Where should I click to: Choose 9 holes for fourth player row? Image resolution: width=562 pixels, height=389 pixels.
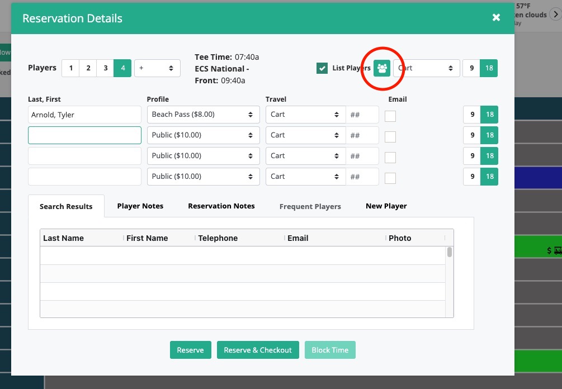(x=472, y=177)
